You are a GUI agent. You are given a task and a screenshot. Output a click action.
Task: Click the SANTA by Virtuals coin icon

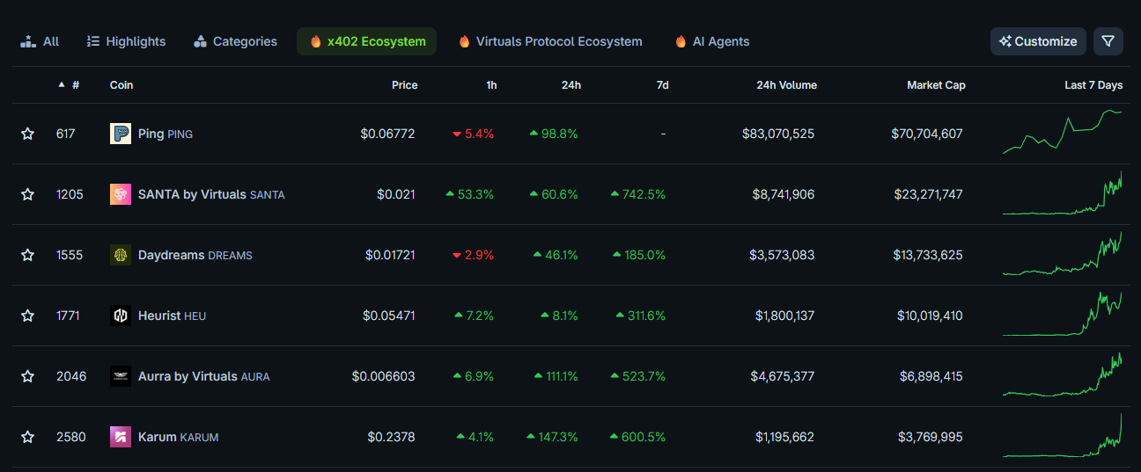tap(121, 194)
